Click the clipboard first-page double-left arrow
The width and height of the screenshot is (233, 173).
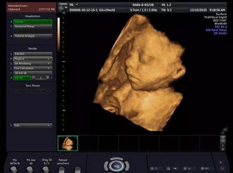223,137
